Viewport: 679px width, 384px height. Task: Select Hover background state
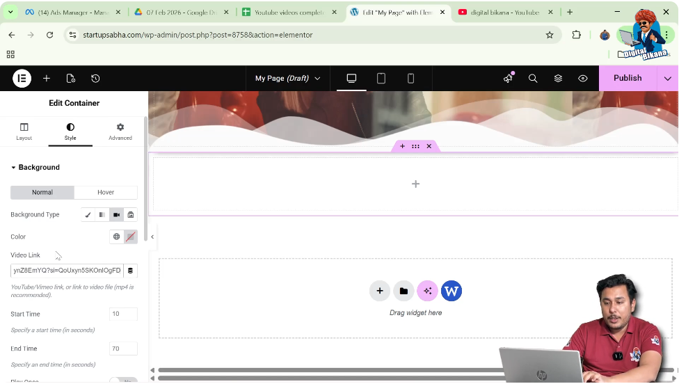point(106,192)
